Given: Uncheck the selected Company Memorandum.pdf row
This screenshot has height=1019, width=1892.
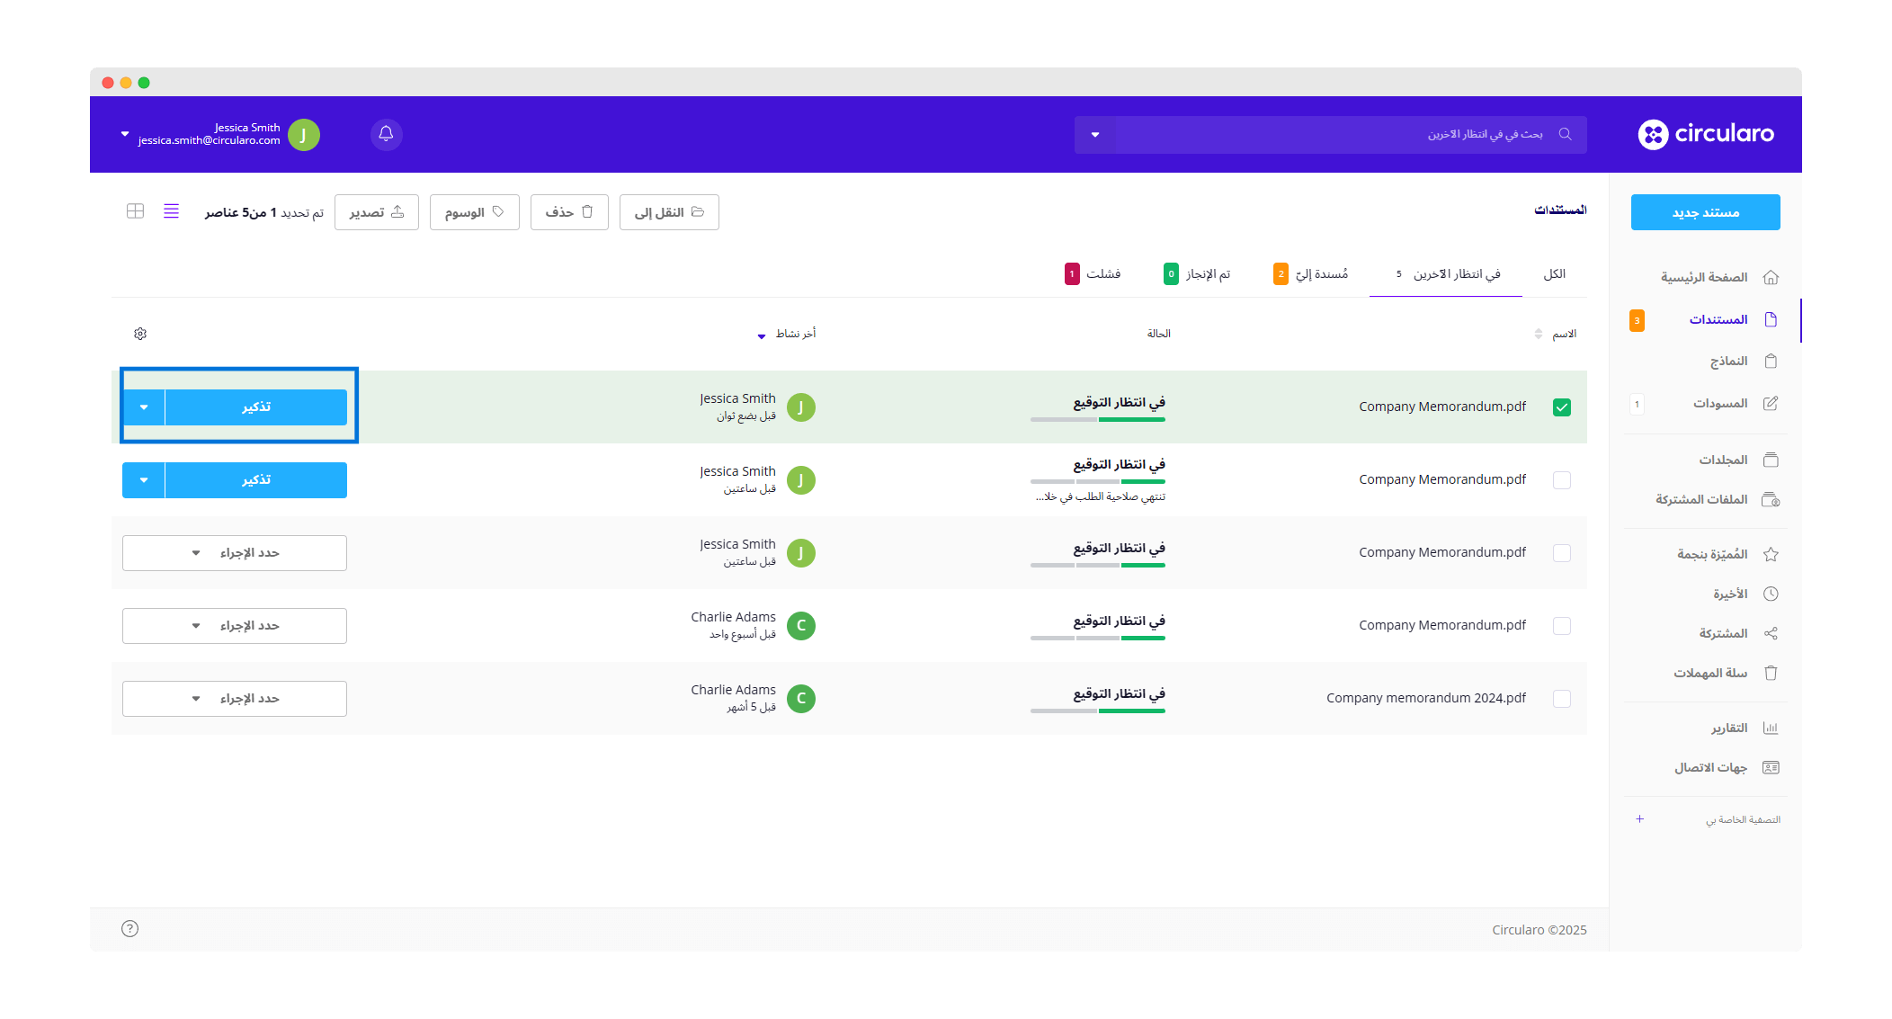Looking at the screenshot, I should (1562, 407).
